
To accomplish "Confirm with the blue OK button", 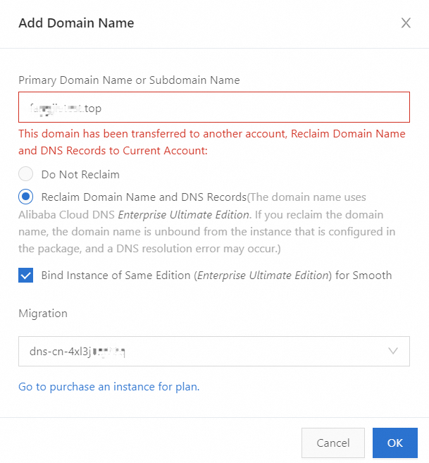I will (394, 443).
